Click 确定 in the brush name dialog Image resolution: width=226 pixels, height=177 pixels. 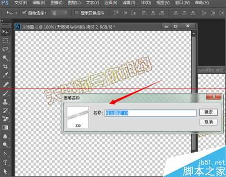tap(208, 112)
